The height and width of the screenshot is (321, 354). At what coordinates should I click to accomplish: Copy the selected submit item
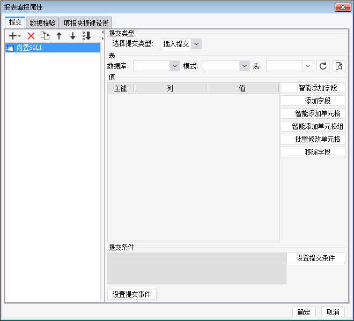coord(45,36)
